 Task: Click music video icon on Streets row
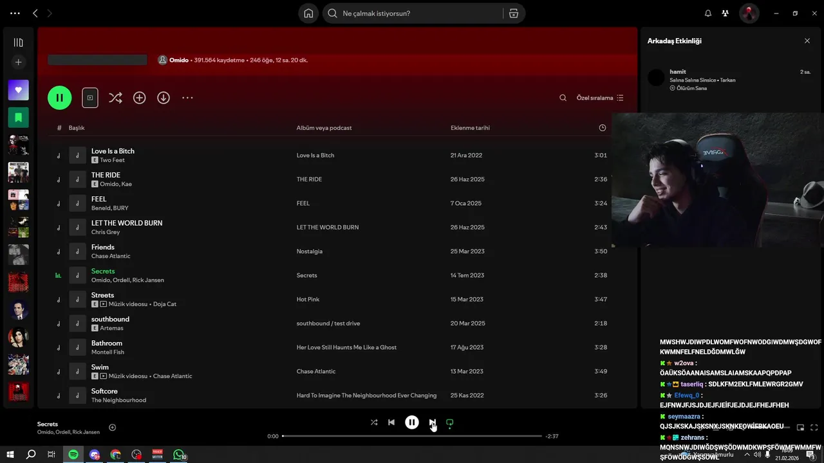coord(104,304)
